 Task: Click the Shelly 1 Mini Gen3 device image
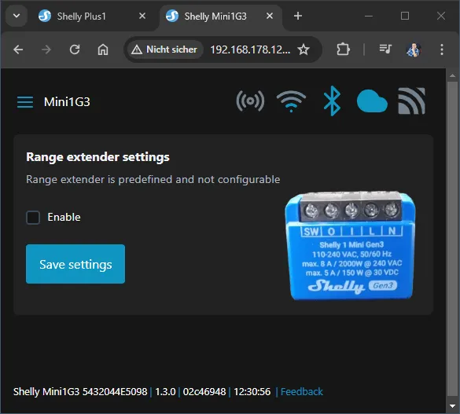pos(350,246)
